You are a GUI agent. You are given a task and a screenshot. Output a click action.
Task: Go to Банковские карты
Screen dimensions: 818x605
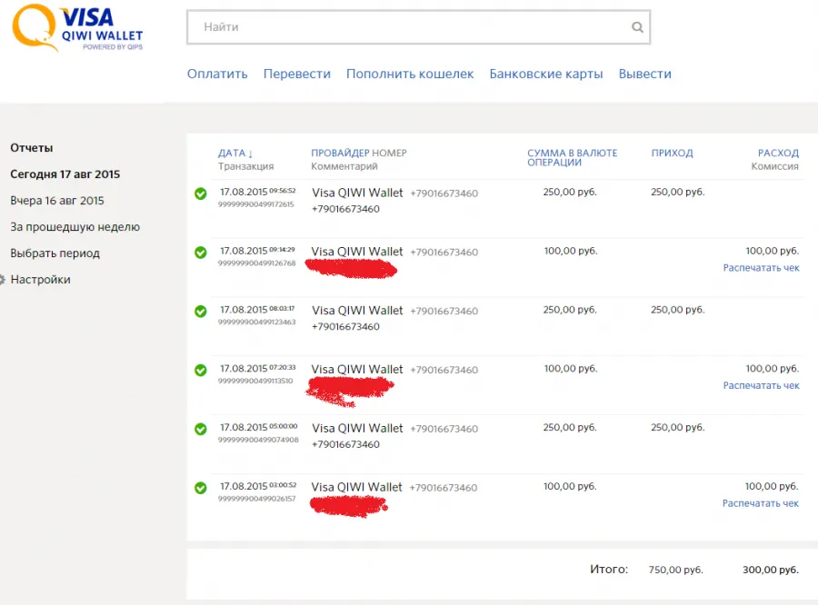click(x=546, y=74)
